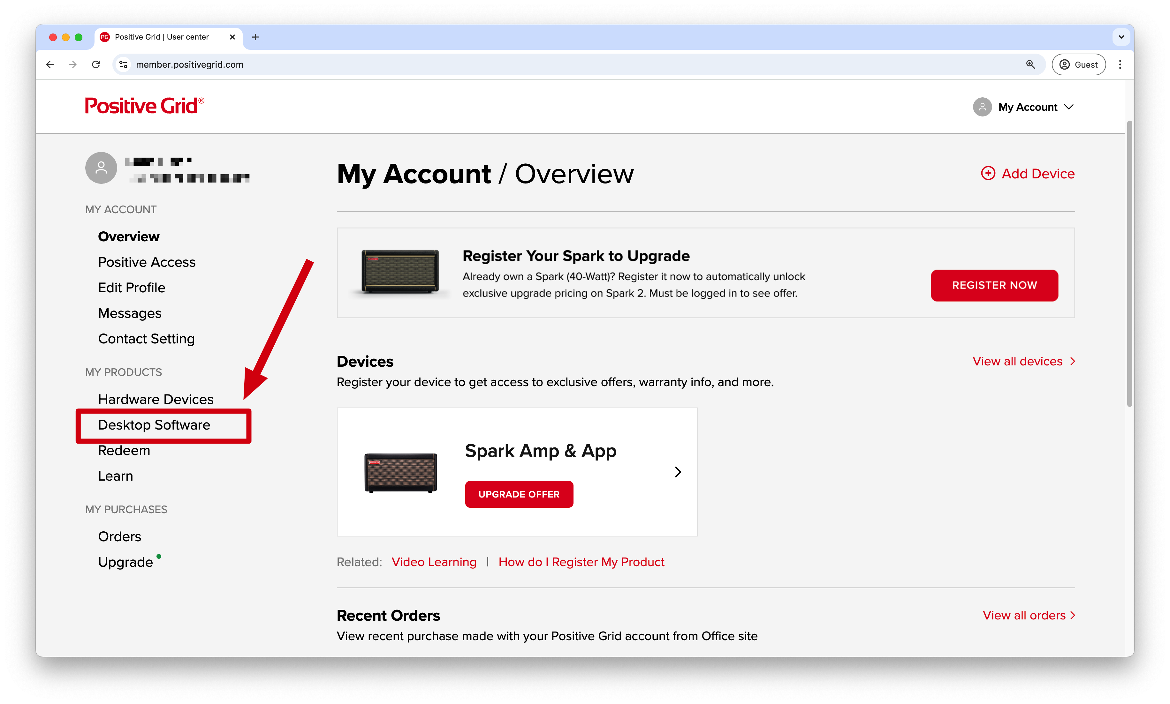
Task: Click the page vertical scrollbar
Action: click(1129, 263)
